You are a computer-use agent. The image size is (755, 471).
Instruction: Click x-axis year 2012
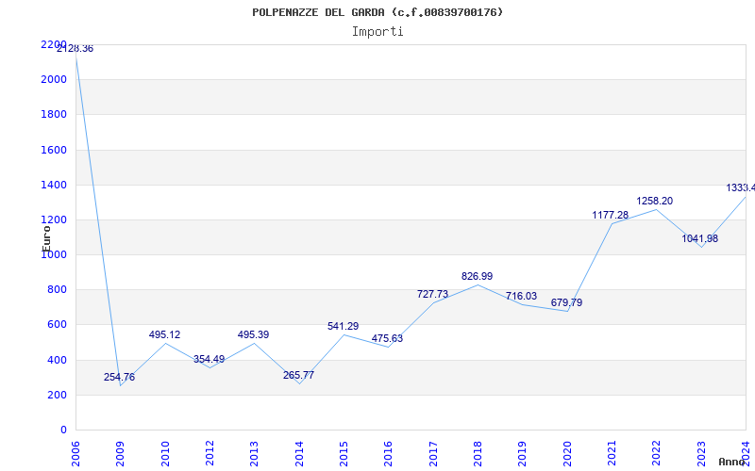click(x=210, y=454)
